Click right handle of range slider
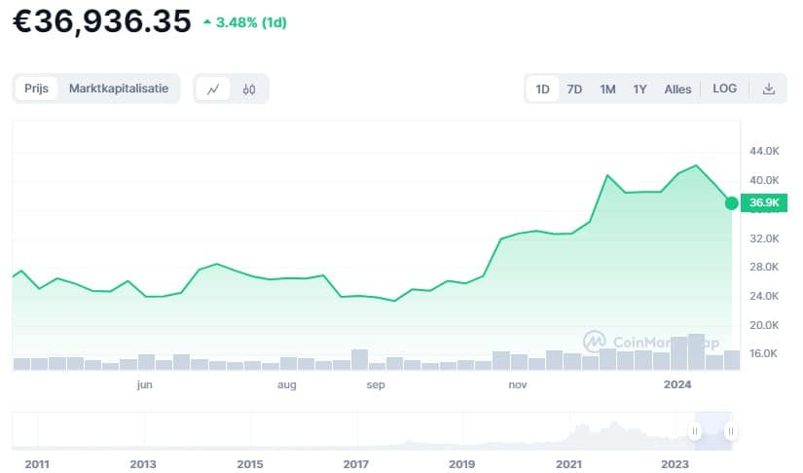 731,431
